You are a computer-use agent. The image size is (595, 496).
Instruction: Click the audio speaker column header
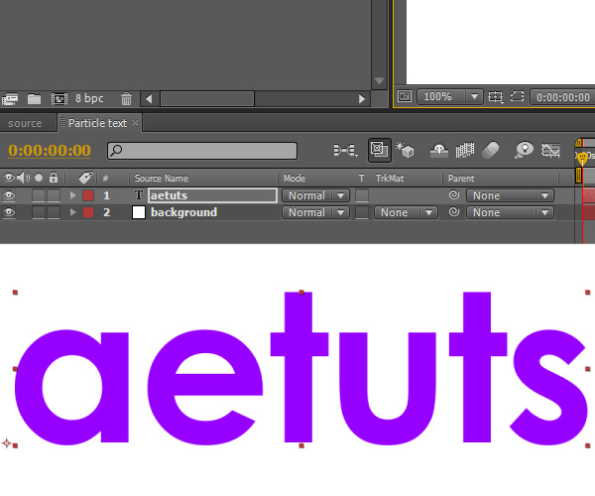(x=23, y=178)
